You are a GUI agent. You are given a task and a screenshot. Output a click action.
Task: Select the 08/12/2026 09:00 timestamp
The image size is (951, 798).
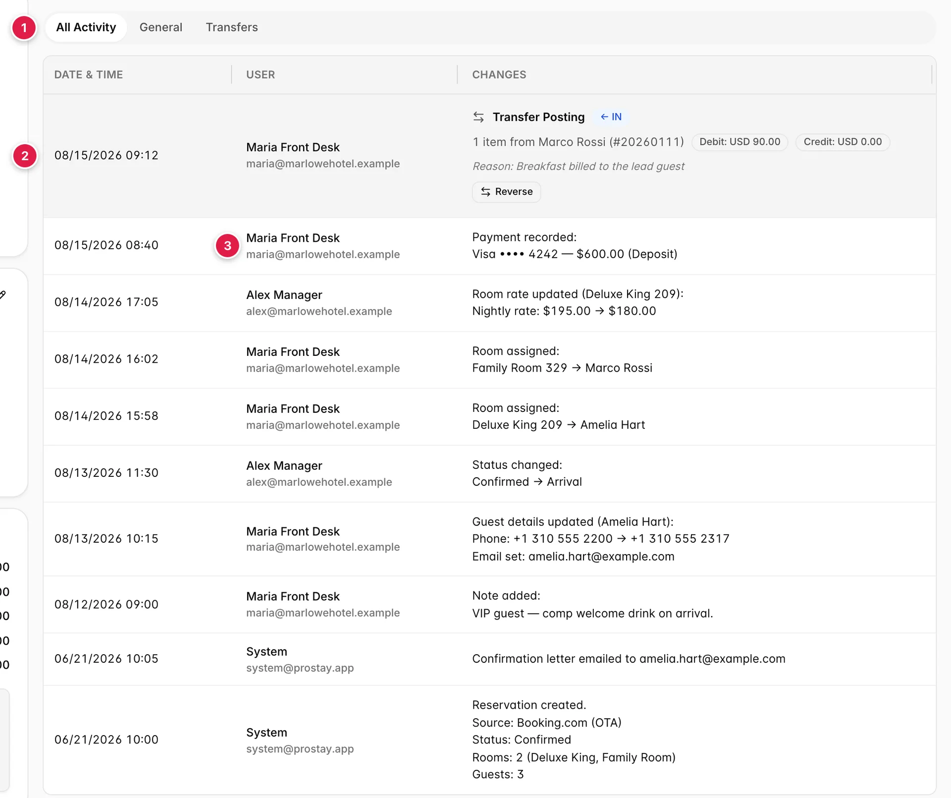pyautogui.click(x=106, y=605)
